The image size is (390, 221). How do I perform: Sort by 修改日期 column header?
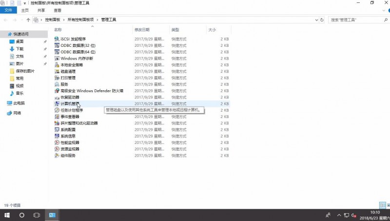click(142, 30)
